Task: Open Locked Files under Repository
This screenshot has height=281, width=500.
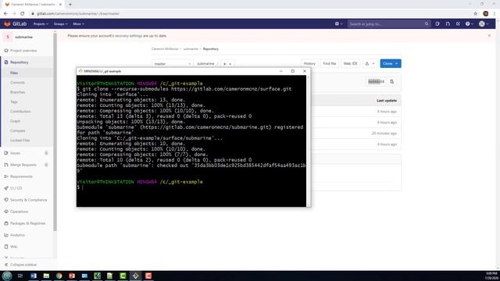Action: click(x=20, y=140)
